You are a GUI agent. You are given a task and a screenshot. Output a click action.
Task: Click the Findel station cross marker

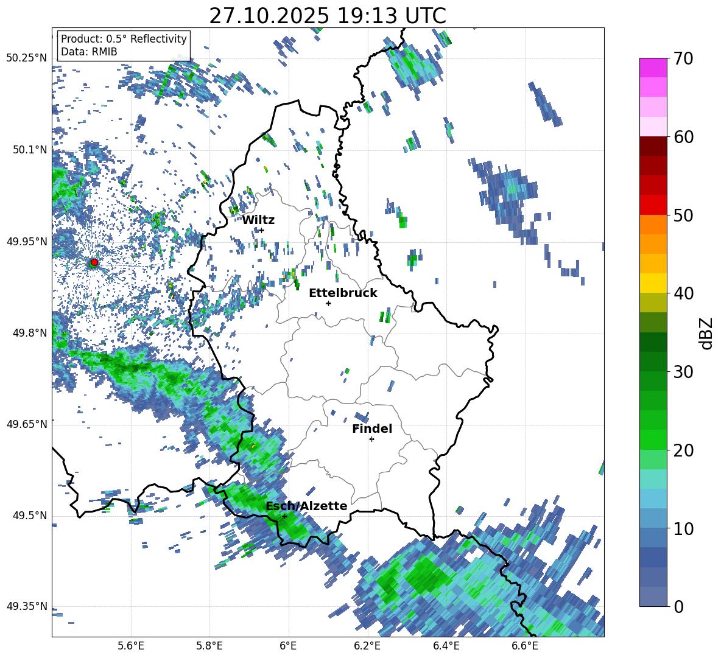[x=371, y=439]
